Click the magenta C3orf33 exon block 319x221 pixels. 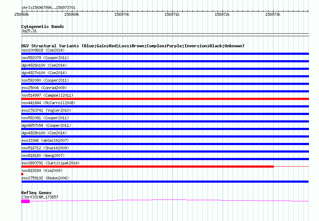(25, 201)
